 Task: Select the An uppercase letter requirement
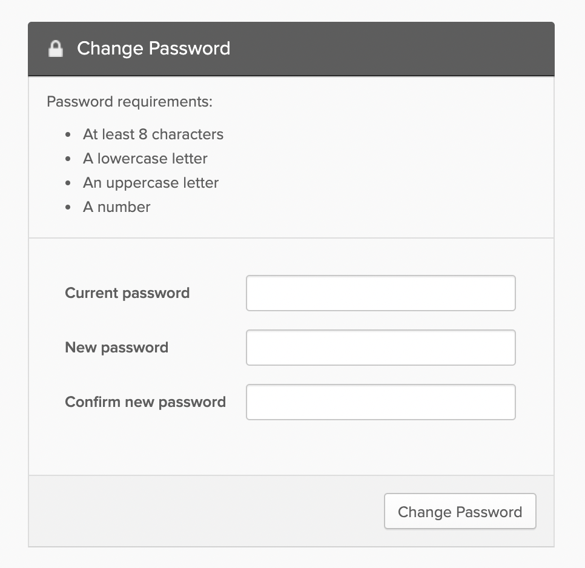tap(151, 183)
